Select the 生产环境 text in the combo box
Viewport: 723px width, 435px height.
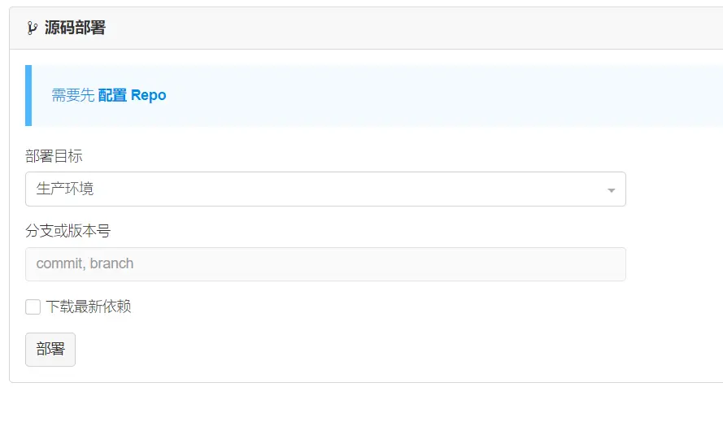pyautogui.click(x=65, y=189)
